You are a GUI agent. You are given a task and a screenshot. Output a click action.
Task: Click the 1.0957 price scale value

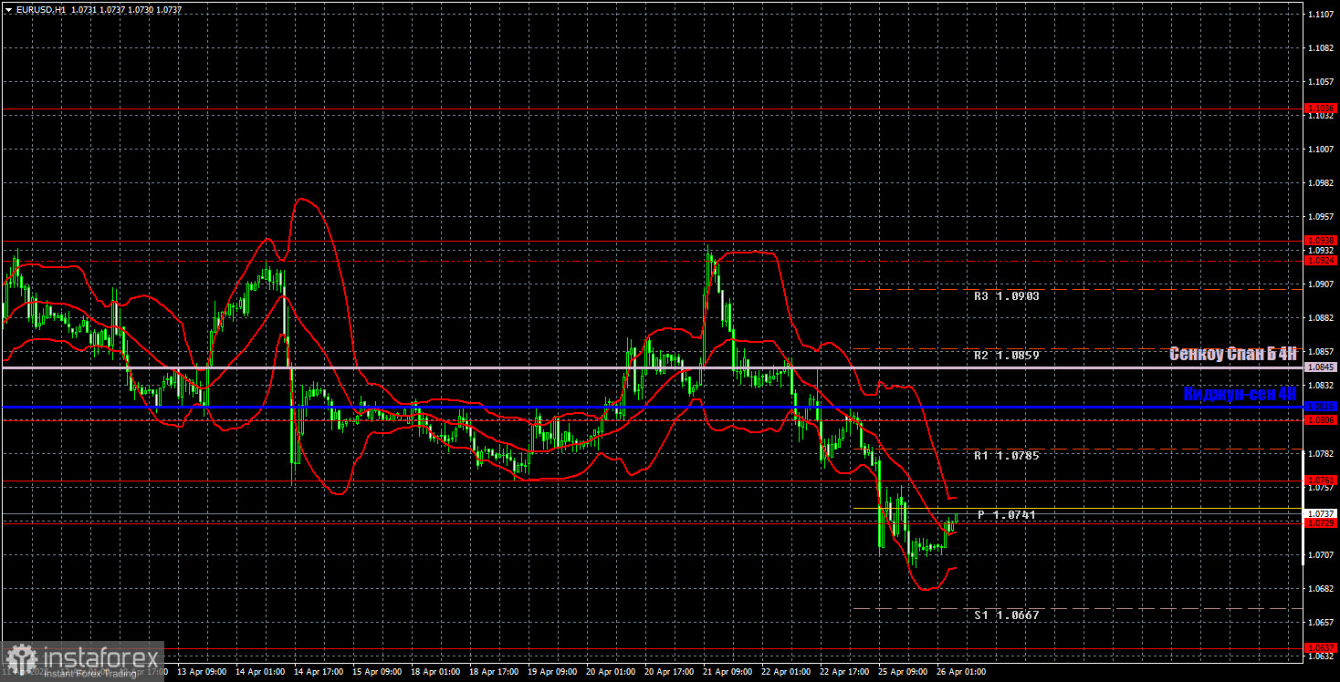1321,217
